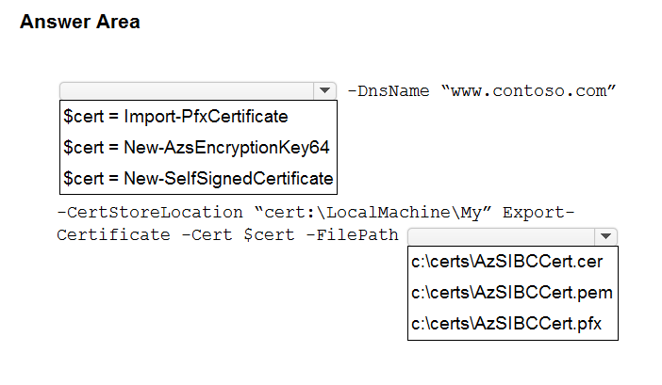Pick "$cert = New-SelfSignedCertificate" option
The height and width of the screenshot is (385, 662).
point(198,177)
